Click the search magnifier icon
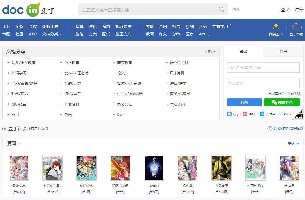 222,10
